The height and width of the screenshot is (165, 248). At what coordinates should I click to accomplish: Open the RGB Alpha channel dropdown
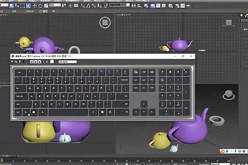coord(68,62)
